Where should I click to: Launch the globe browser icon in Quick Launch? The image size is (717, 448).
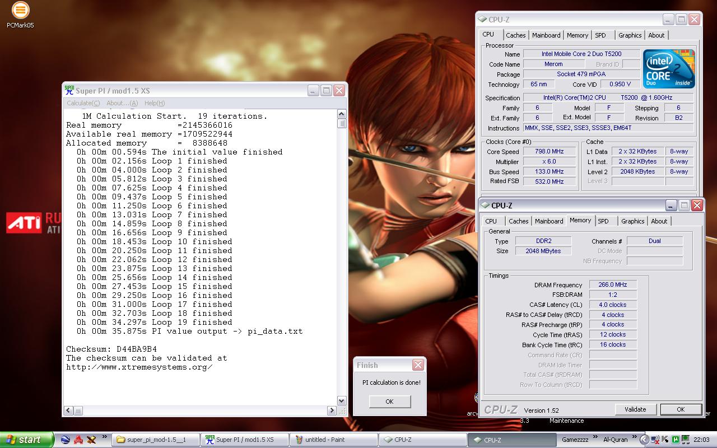click(66, 440)
